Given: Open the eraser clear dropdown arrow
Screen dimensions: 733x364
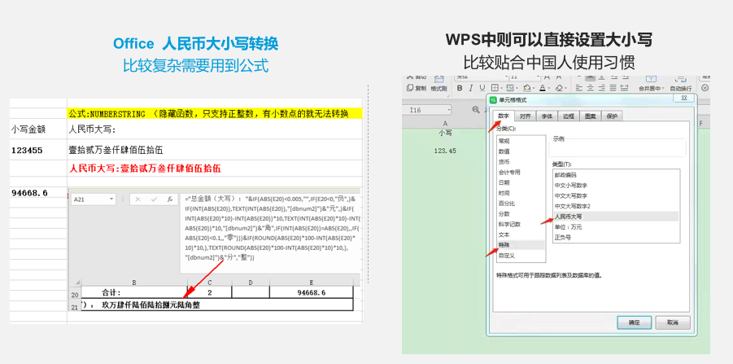Looking at the screenshot, I should click(565, 89).
